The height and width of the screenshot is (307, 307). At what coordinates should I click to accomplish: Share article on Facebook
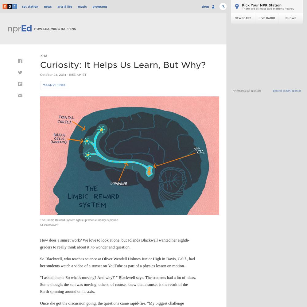coord(20,61)
